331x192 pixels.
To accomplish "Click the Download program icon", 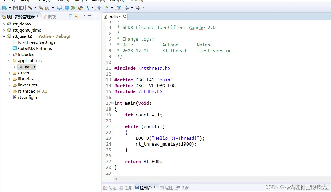I will pyautogui.click(x=107, y=8).
